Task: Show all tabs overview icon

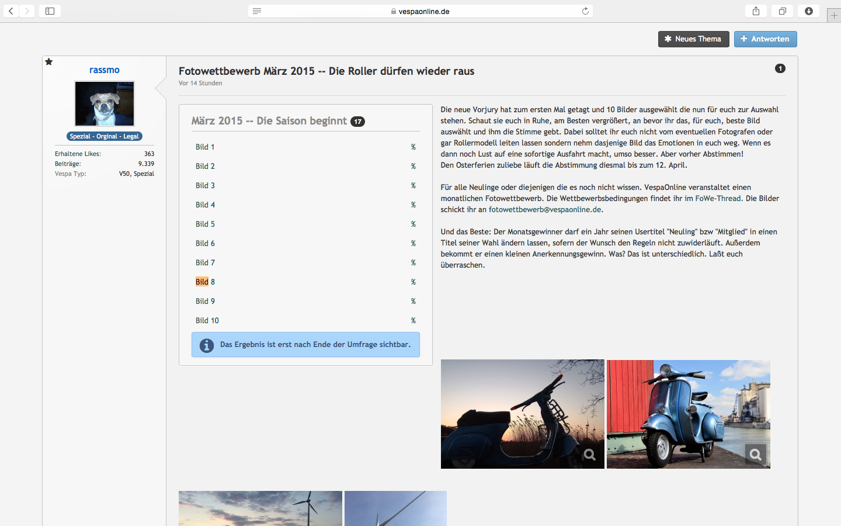Action: [782, 11]
